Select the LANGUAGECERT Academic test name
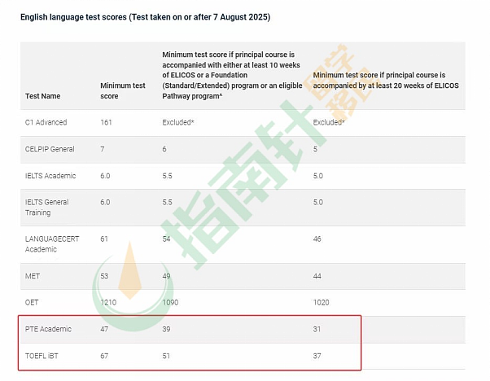Viewport: 490px width, 381px height. pyautogui.click(x=52, y=244)
